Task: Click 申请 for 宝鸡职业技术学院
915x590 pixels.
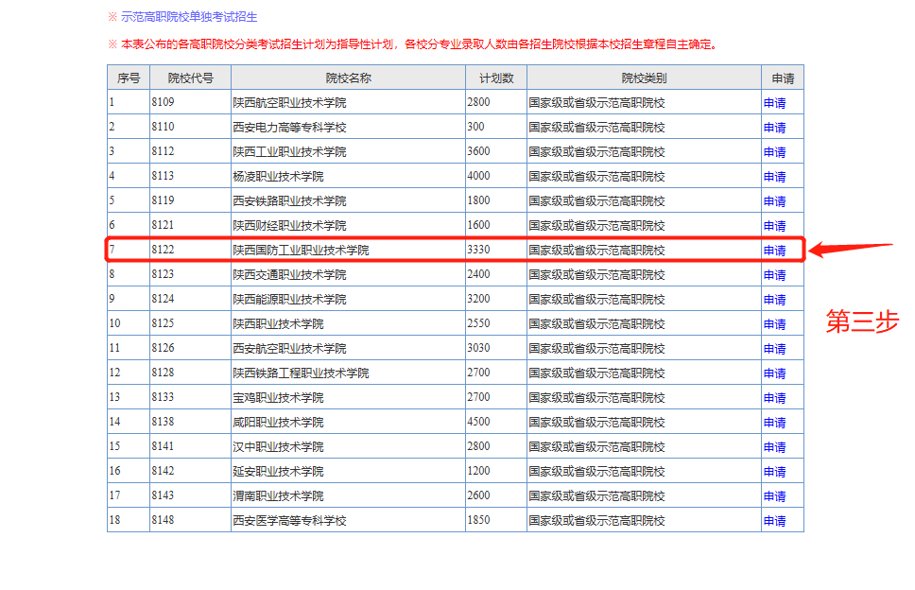Action: click(774, 397)
